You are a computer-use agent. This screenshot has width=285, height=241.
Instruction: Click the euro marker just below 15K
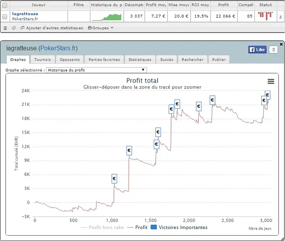(x=158, y=132)
